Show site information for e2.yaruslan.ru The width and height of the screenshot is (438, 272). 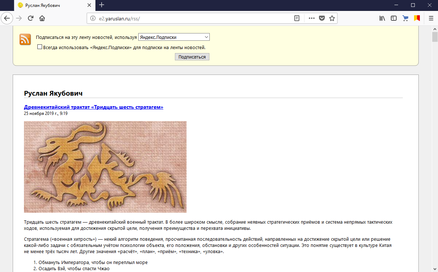tap(93, 18)
